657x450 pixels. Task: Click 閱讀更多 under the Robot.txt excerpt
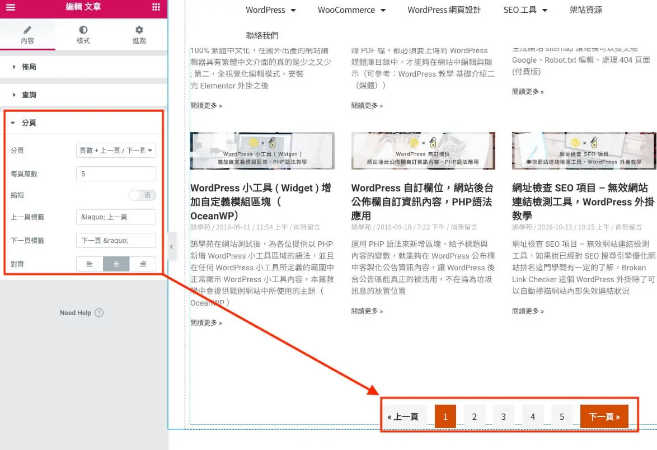click(x=528, y=91)
